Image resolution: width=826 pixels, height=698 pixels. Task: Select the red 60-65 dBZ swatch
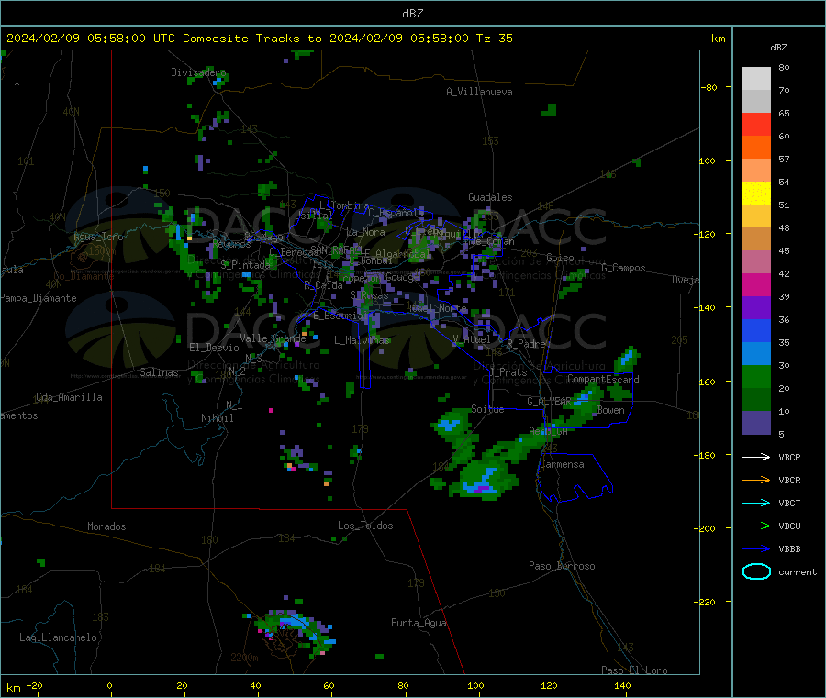(756, 124)
